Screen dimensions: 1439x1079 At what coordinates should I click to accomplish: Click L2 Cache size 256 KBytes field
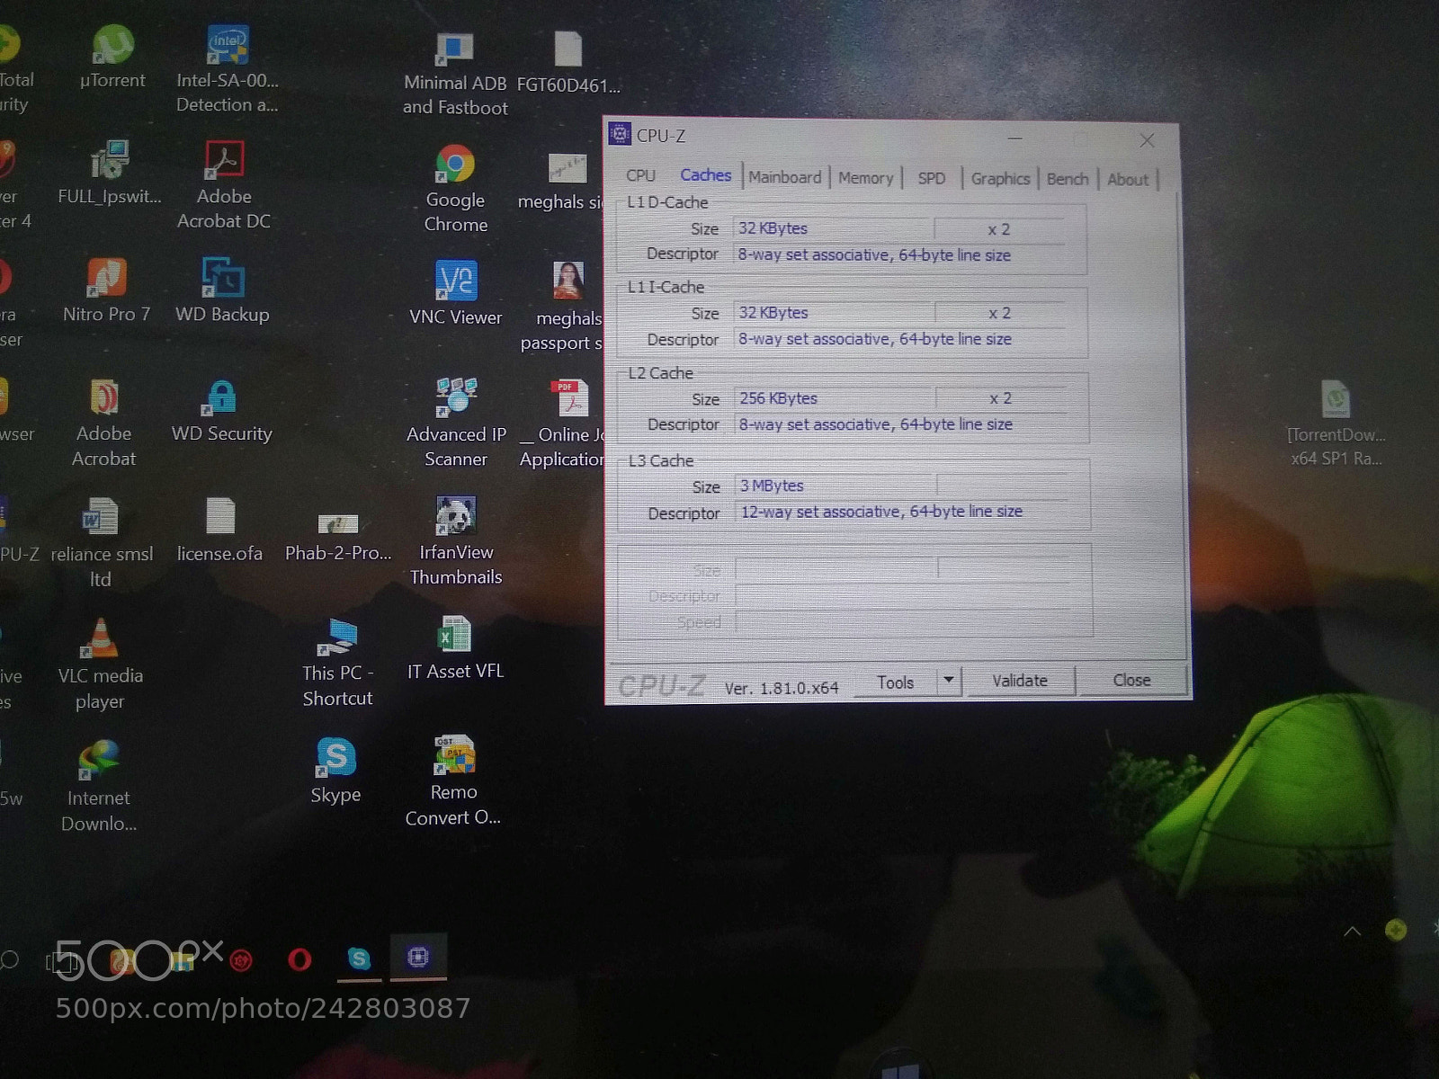834,398
